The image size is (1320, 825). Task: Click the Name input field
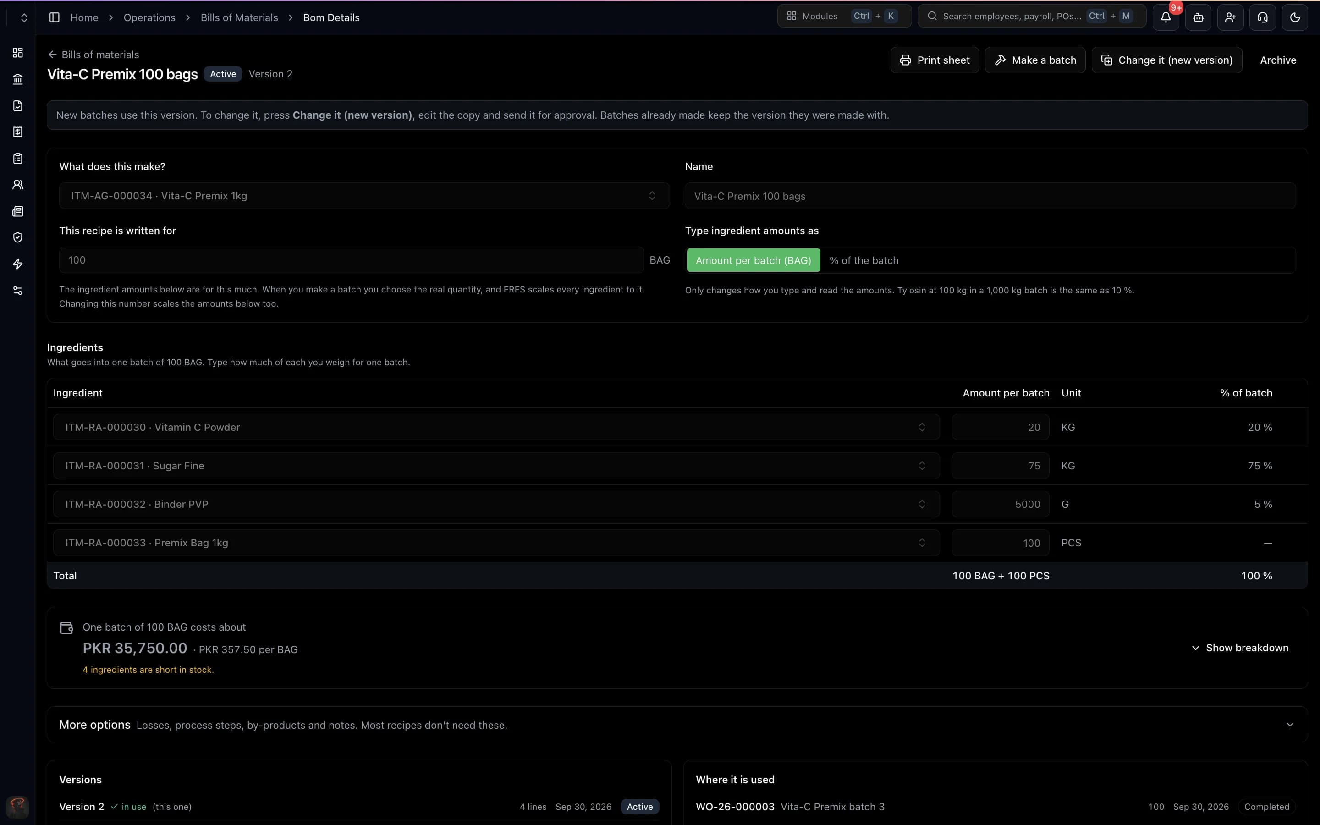pos(990,196)
